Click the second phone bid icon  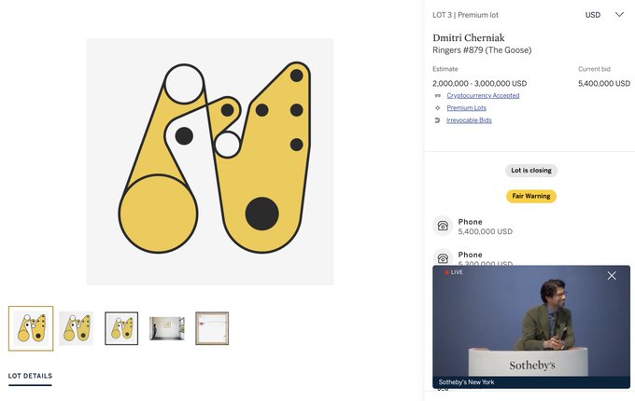(443, 257)
